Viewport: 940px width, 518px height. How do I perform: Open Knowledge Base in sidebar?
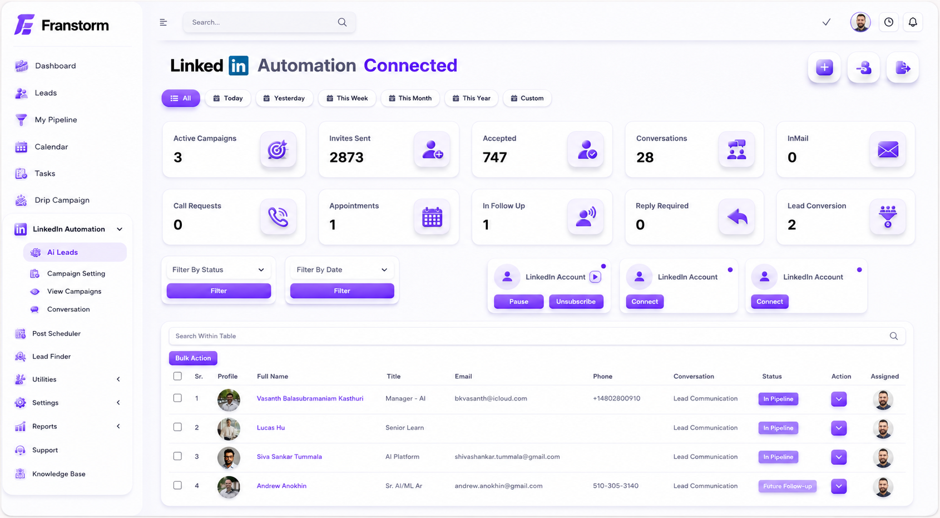pyautogui.click(x=58, y=474)
